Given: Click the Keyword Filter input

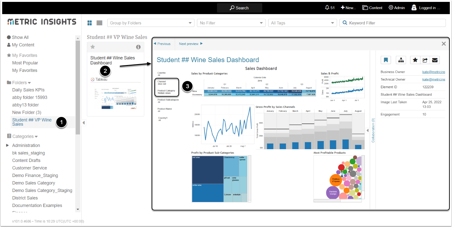Looking at the screenshot, I should (393, 23).
